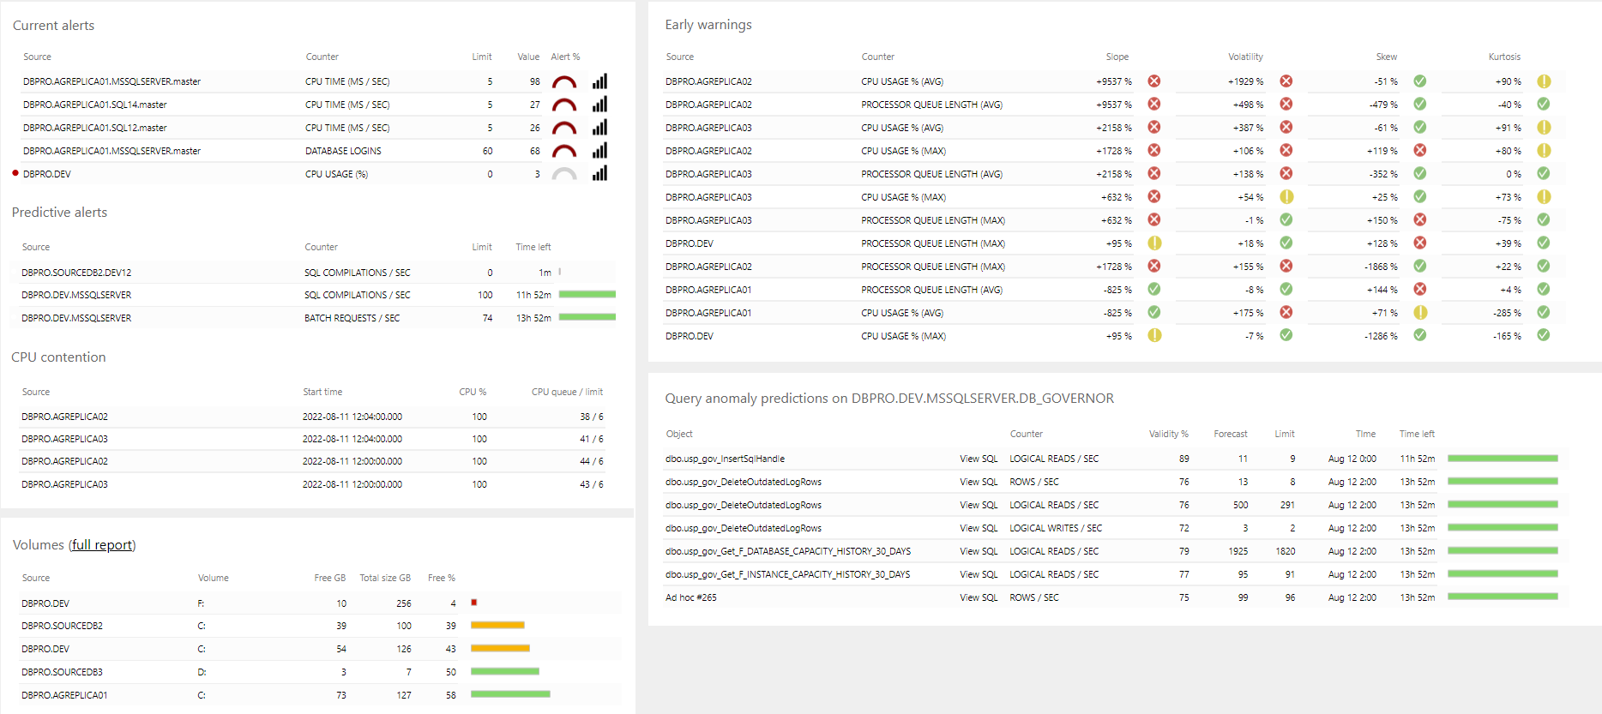This screenshot has height=714, width=1602.
Task: Click the +1929 % volatility value
Action: click(x=1245, y=81)
